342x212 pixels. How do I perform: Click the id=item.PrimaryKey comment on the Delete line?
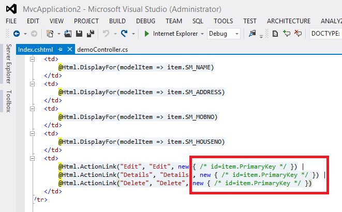pos(258,183)
